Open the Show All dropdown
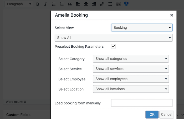The image size is (184, 119). click(x=114, y=38)
